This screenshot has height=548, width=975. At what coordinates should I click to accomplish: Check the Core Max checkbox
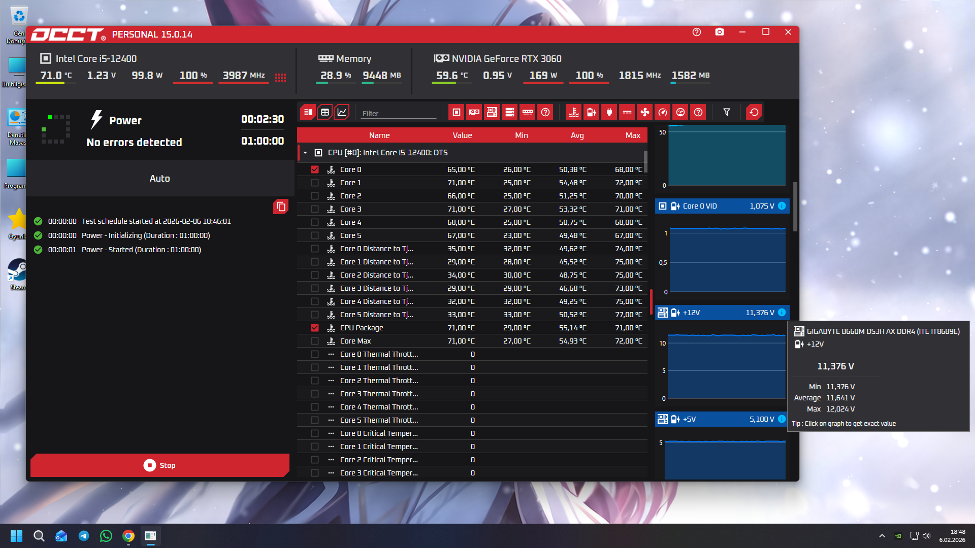(x=315, y=341)
